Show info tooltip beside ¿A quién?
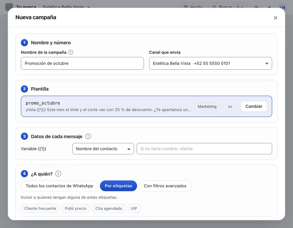This screenshot has width=293, height=228. (58, 174)
